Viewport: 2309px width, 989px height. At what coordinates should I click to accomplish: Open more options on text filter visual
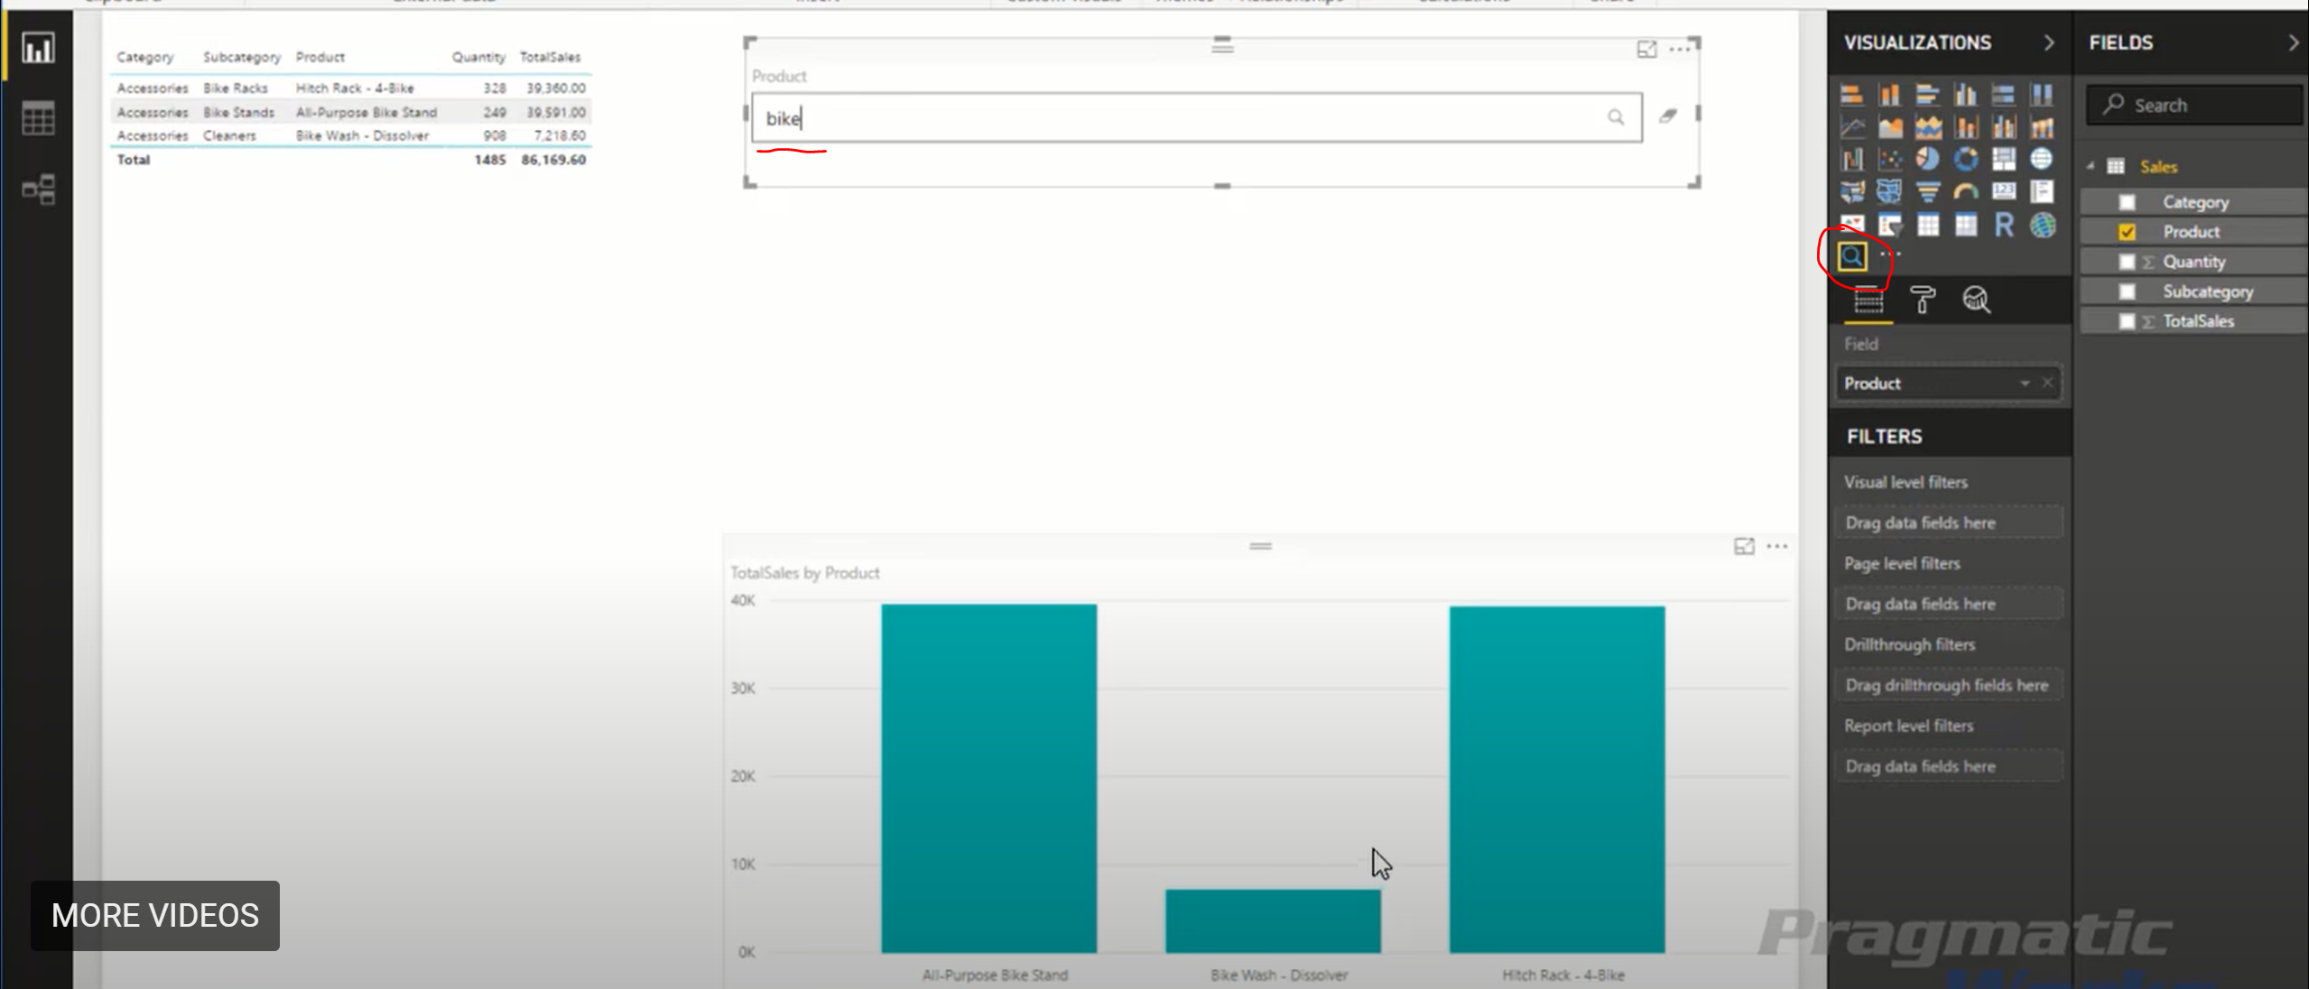pyautogui.click(x=1679, y=50)
